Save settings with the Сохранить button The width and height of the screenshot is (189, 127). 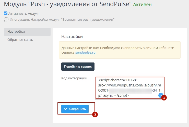click(75, 109)
